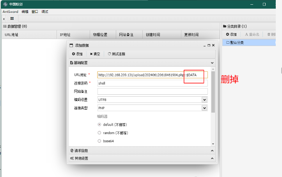Click the 连接密码 field containing shell
The image size is (282, 177).
[153, 83]
